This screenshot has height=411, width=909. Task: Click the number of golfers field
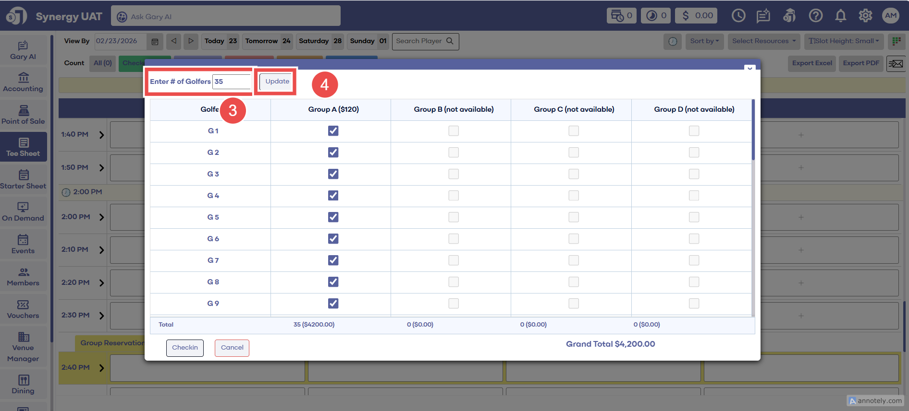click(232, 82)
